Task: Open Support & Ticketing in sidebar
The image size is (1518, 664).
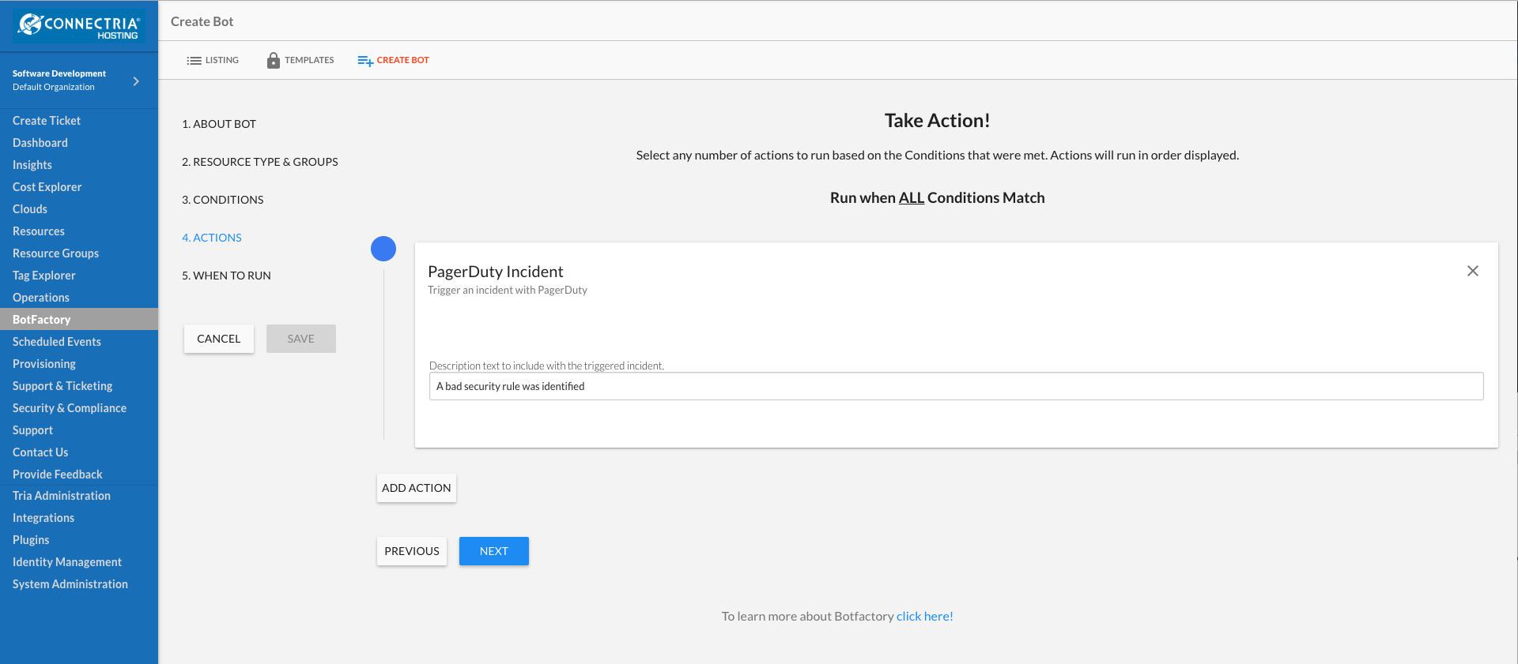Action: 62,386
